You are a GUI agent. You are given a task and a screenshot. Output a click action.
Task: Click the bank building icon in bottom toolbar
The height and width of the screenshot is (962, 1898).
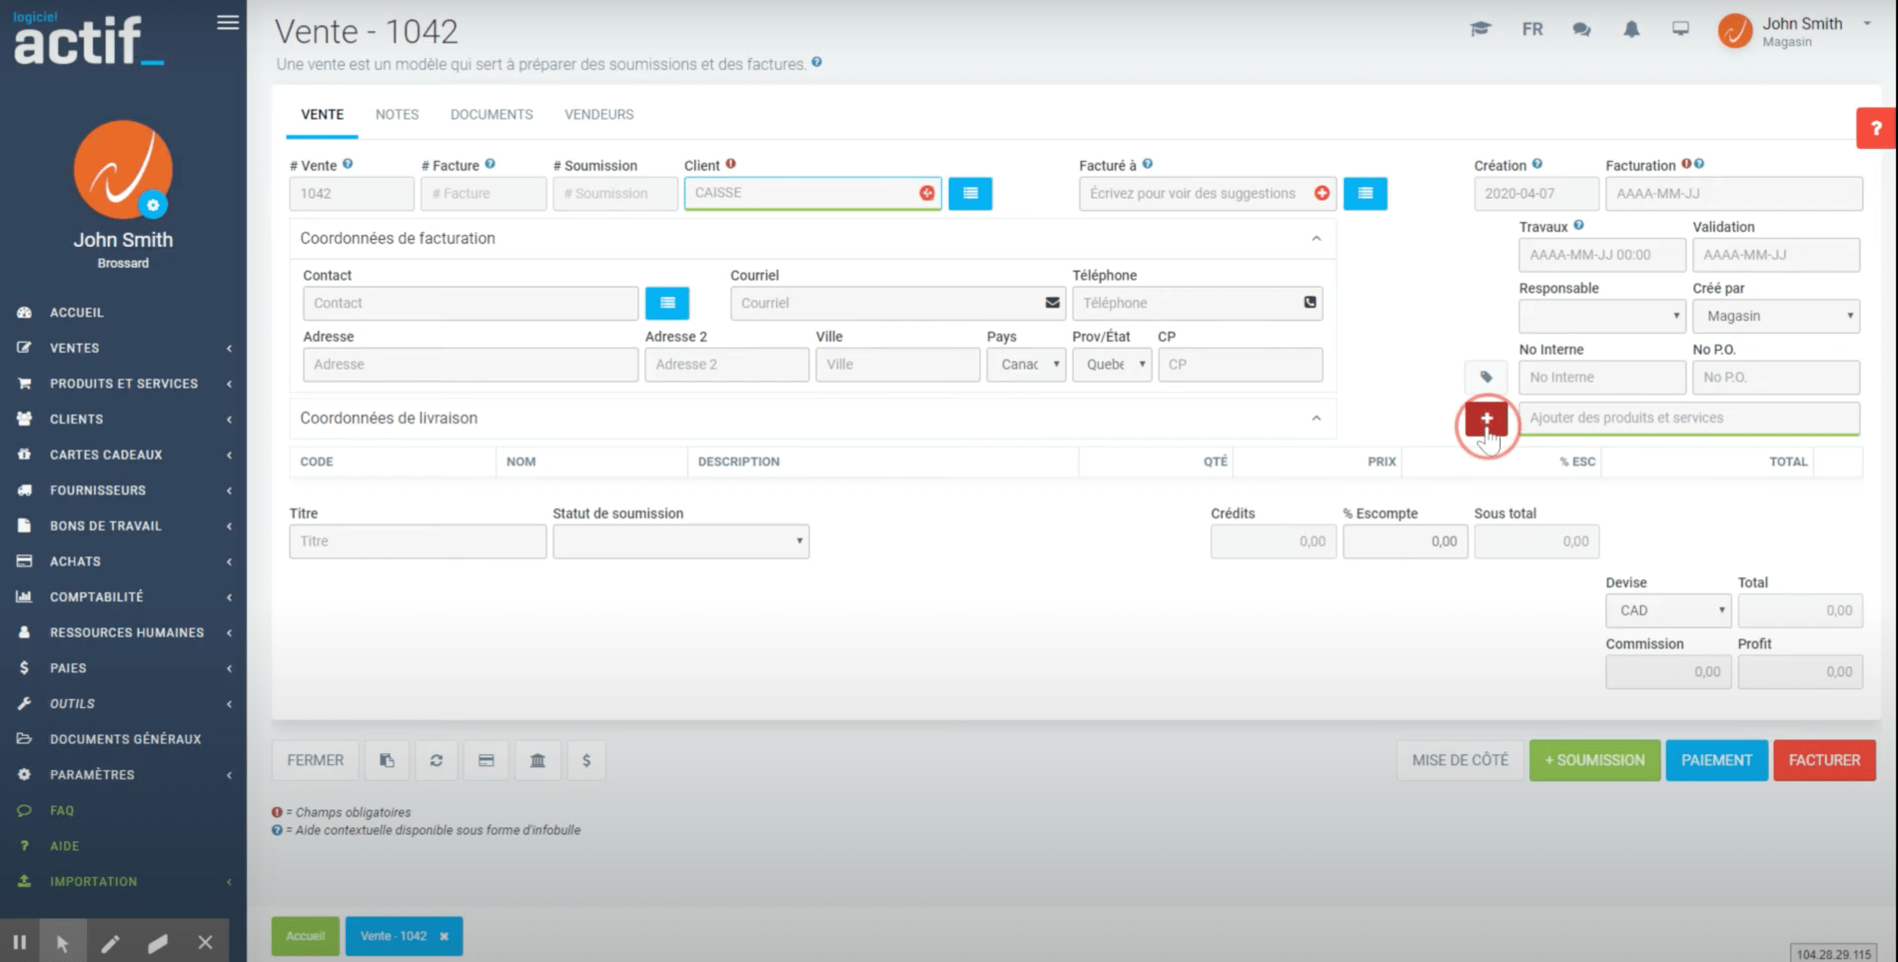coord(537,760)
